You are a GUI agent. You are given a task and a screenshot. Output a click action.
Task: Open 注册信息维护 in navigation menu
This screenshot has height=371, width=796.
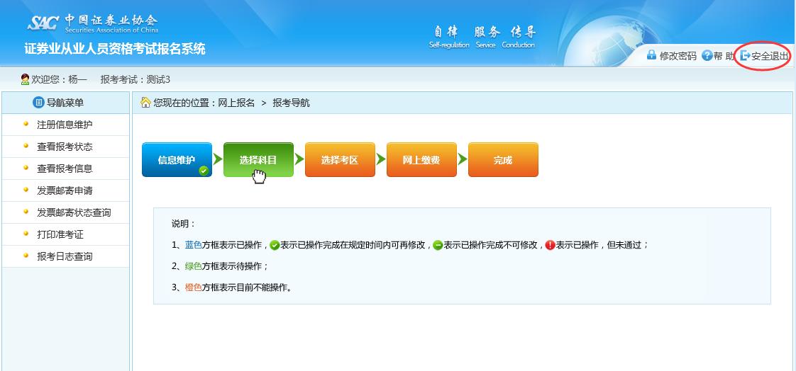65,125
